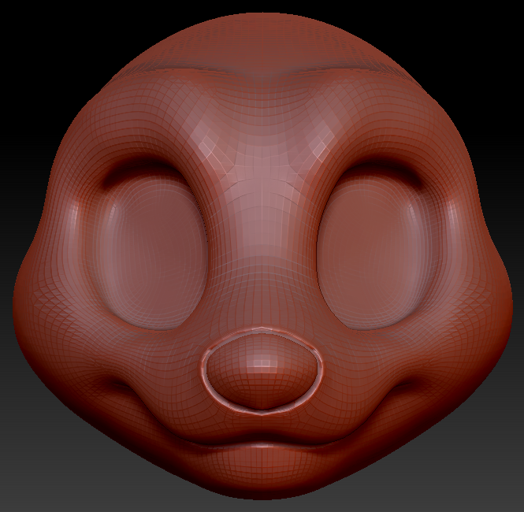Click the chin below the mouth

(262, 473)
